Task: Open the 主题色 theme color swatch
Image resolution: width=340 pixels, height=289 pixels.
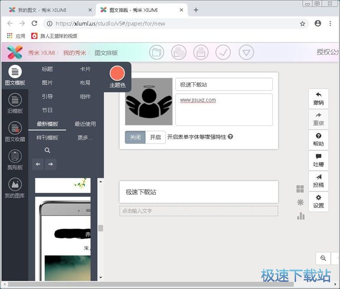Action: pos(117,73)
